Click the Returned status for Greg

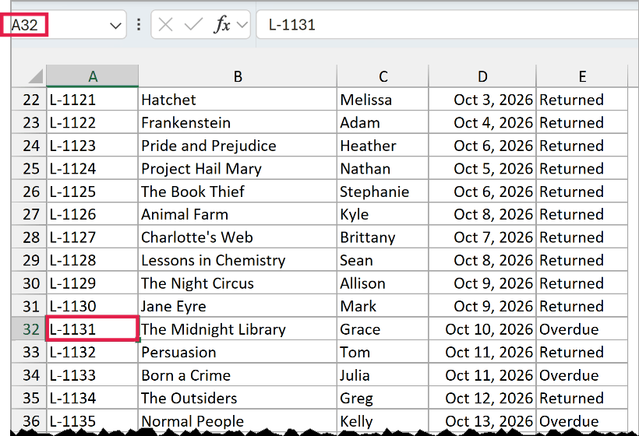[582, 398]
